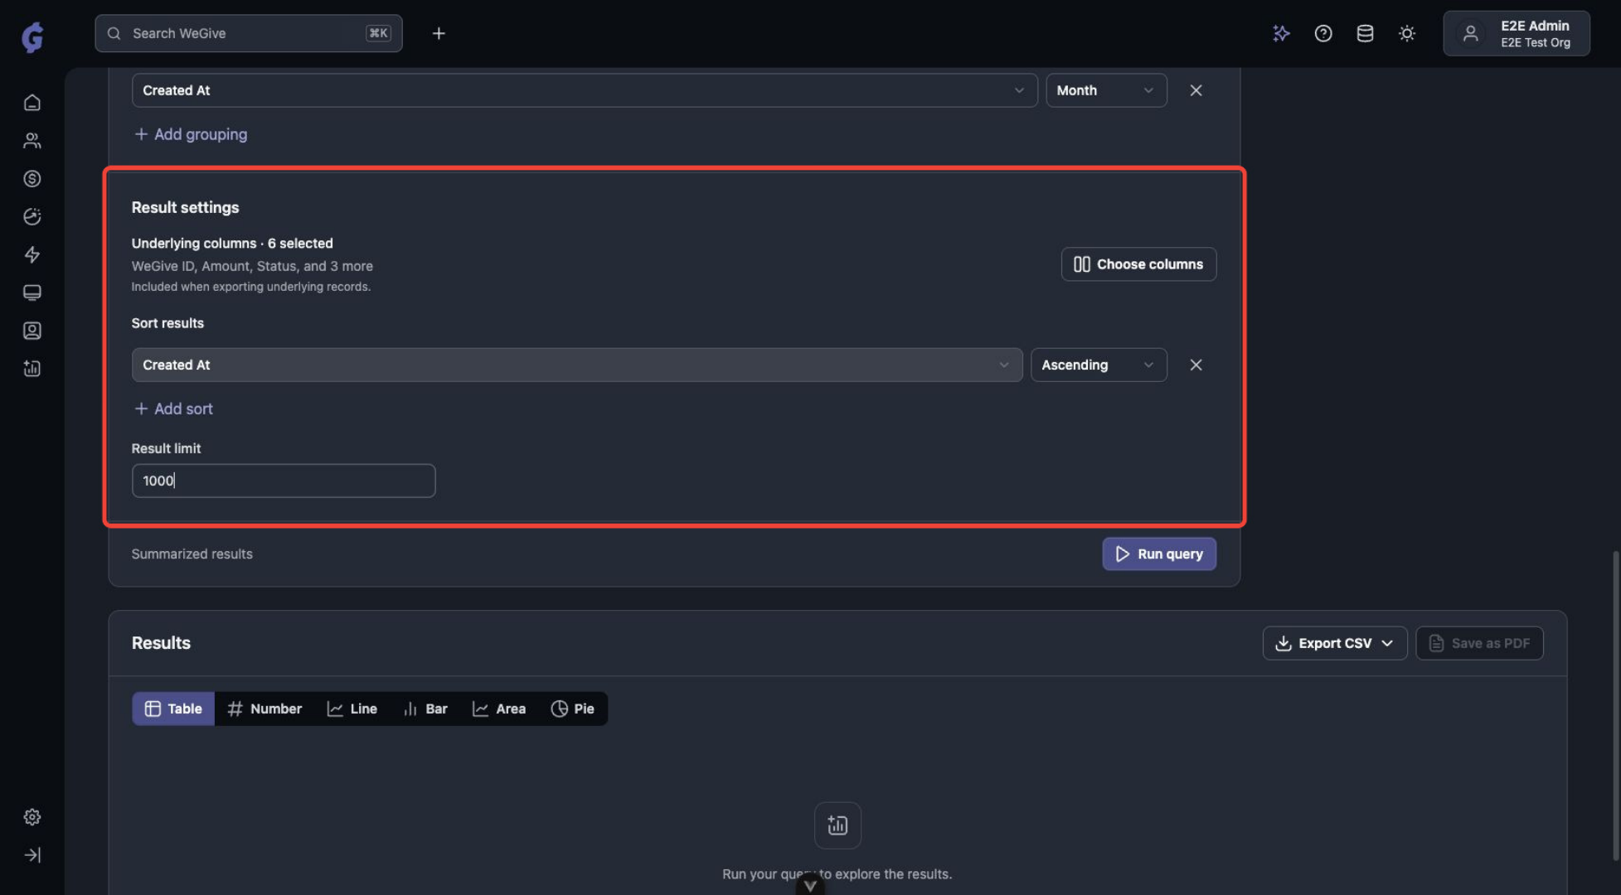The height and width of the screenshot is (895, 1621).
Task: Open the contact card sidebar icon
Action: click(x=32, y=331)
